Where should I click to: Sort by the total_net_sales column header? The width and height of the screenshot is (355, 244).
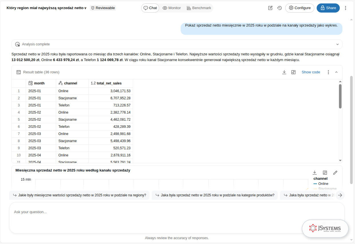tap(111, 83)
